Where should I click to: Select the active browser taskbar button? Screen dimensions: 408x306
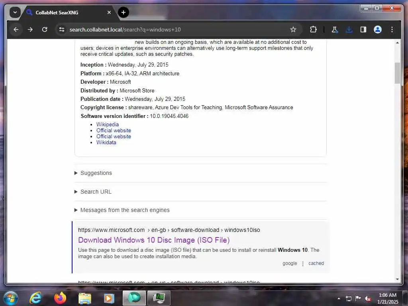pos(134,298)
